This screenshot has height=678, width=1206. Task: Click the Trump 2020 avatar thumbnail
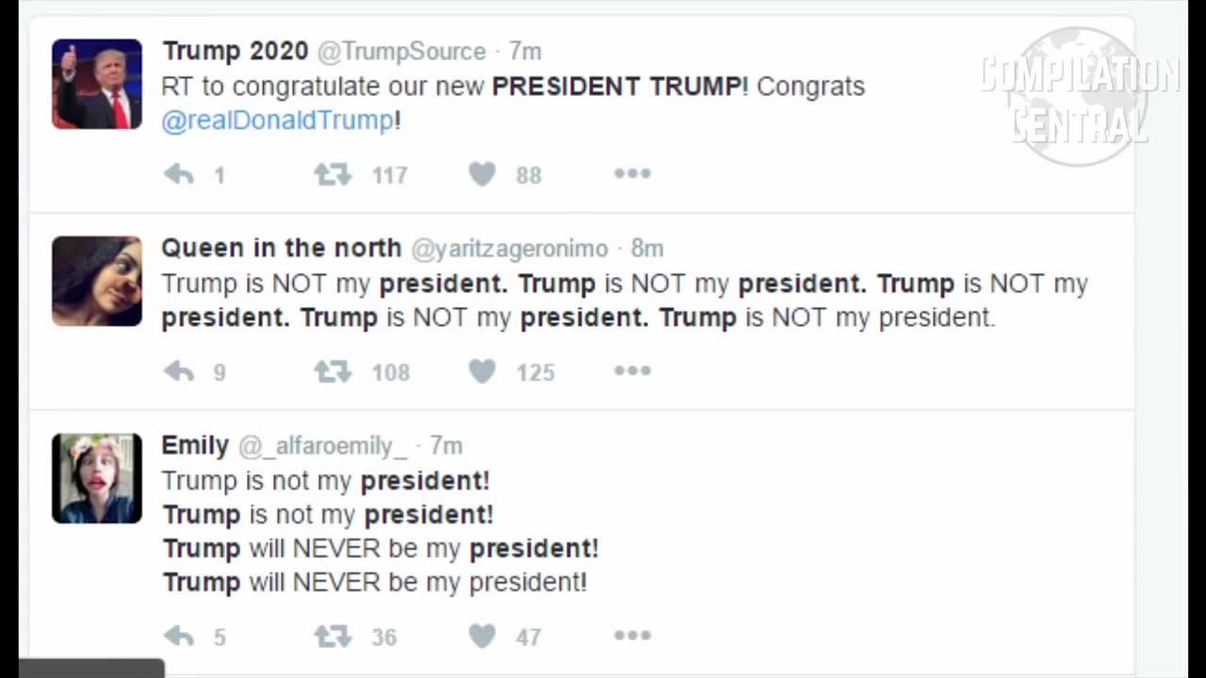pos(97,84)
